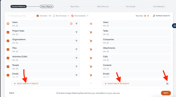176x97 pixels.
Task: Click migration icon between the Emails rows
Action: click(x=91, y=75)
